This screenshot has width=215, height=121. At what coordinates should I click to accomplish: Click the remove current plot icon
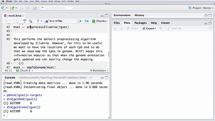[161, 28]
